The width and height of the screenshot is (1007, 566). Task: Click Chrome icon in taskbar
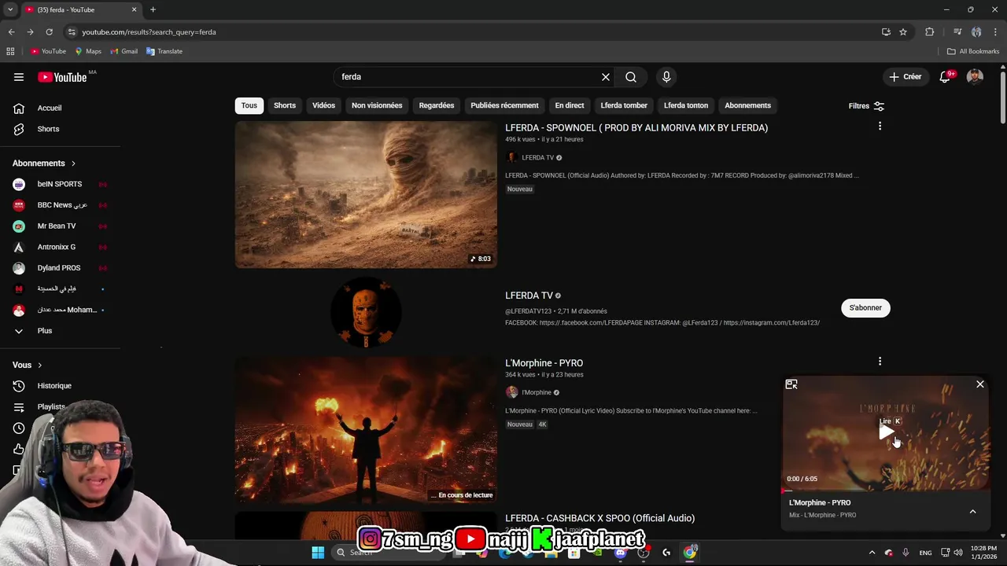690,553
